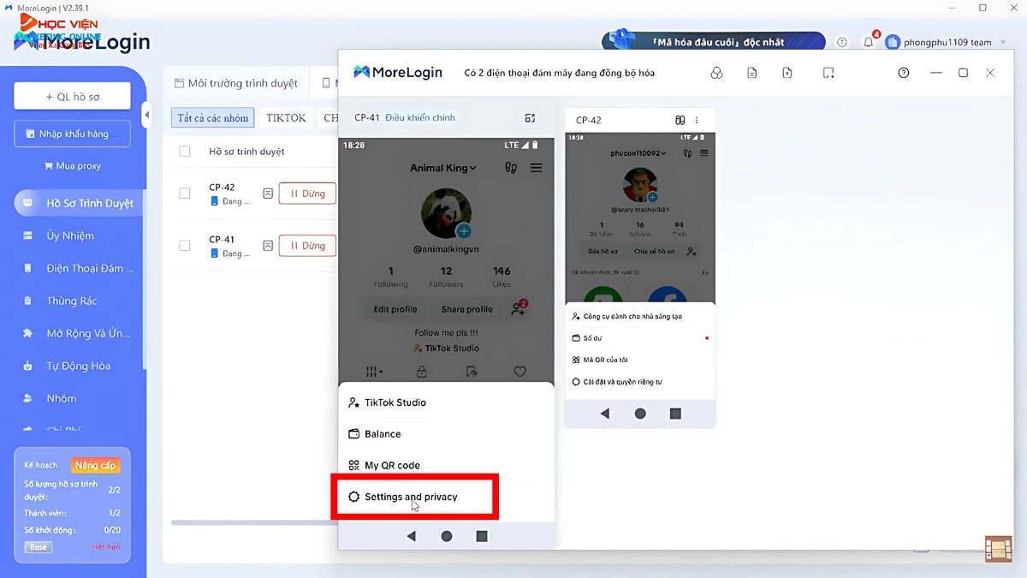Click Share profile on CP-41 phone
This screenshot has height=578, width=1027.
pyautogui.click(x=467, y=309)
